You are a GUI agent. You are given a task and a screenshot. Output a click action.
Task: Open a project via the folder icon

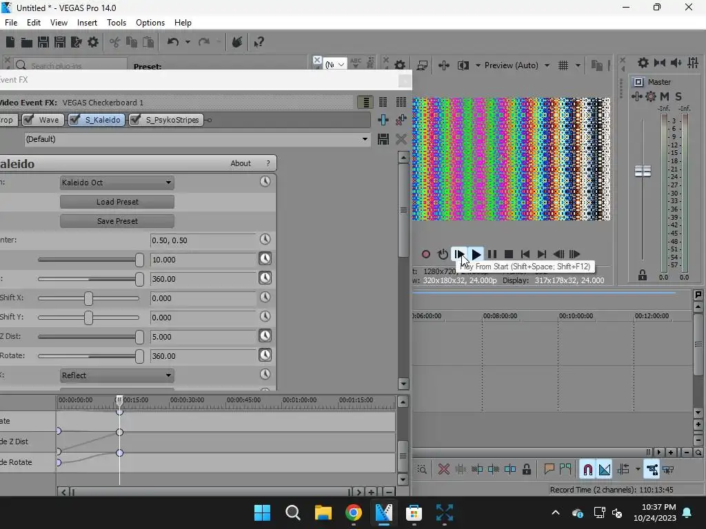[27, 42]
